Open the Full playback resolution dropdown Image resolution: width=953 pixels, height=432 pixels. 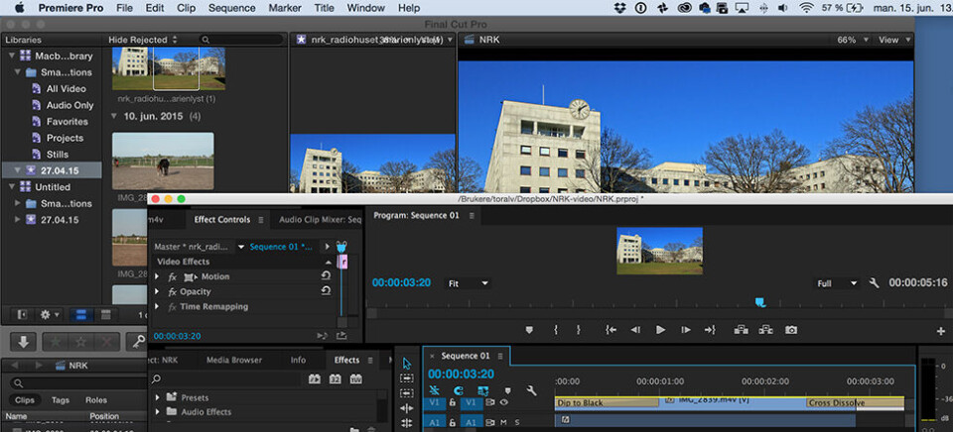[837, 283]
